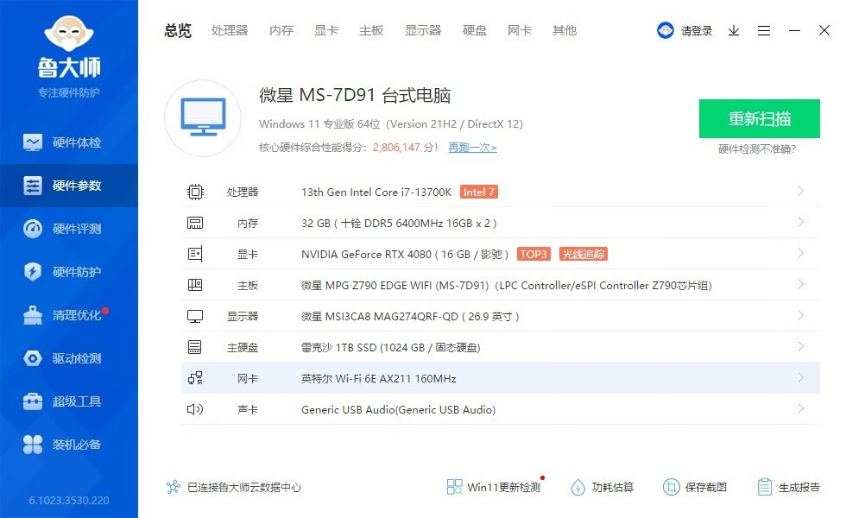Click version number 6.1023.3530.220

[x=69, y=500]
